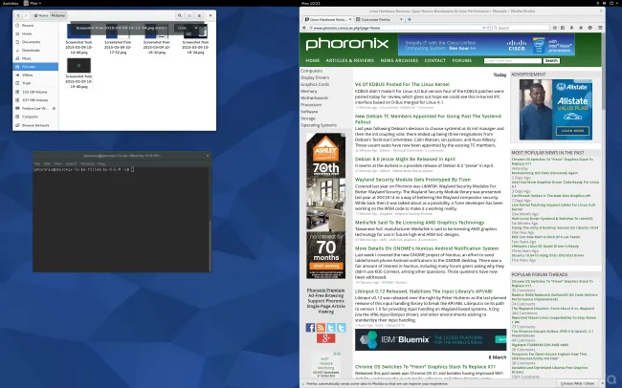622x388 pixels.
Task: Open the Search menu in Terminal
Action: (x=71, y=163)
